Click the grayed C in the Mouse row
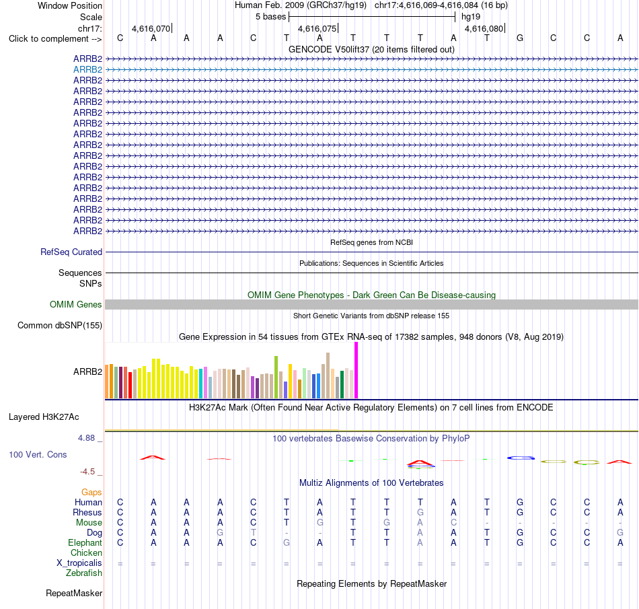Viewport: 639px width, 609px height. click(x=453, y=523)
